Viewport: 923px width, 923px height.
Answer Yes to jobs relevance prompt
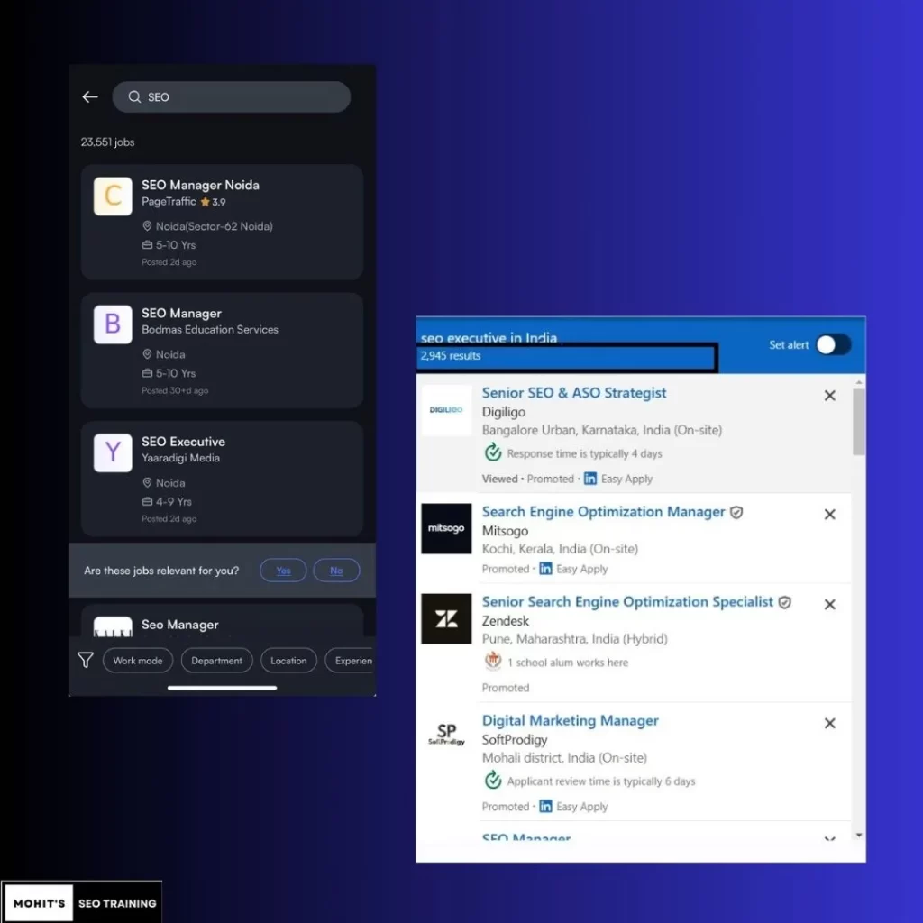coord(283,571)
